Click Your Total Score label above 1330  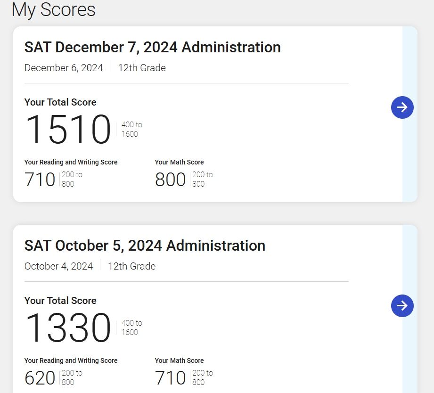click(x=60, y=301)
